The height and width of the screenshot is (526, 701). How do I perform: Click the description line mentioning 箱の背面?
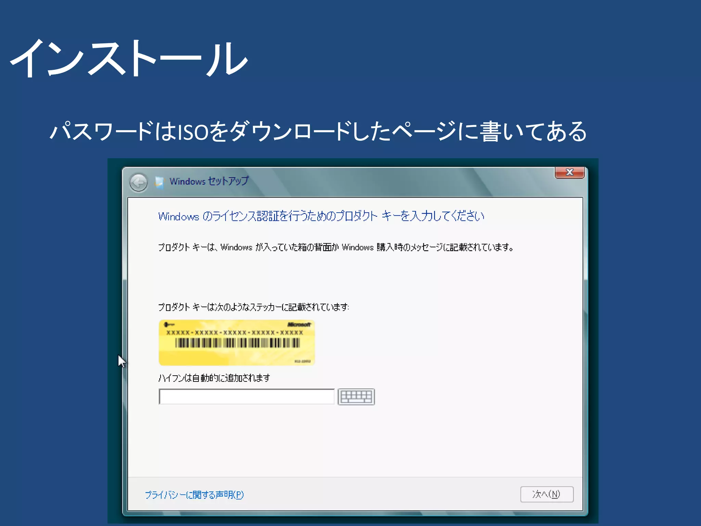[336, 247]
